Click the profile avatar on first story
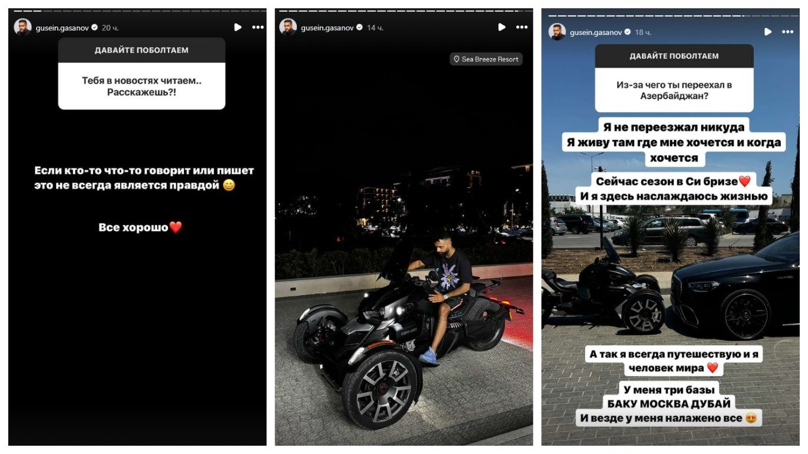 [22, 27]
